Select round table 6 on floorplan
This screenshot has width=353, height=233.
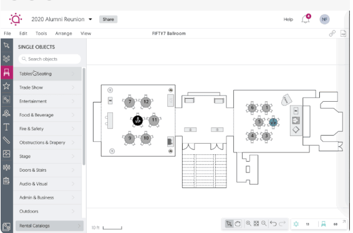coord(252,108)
